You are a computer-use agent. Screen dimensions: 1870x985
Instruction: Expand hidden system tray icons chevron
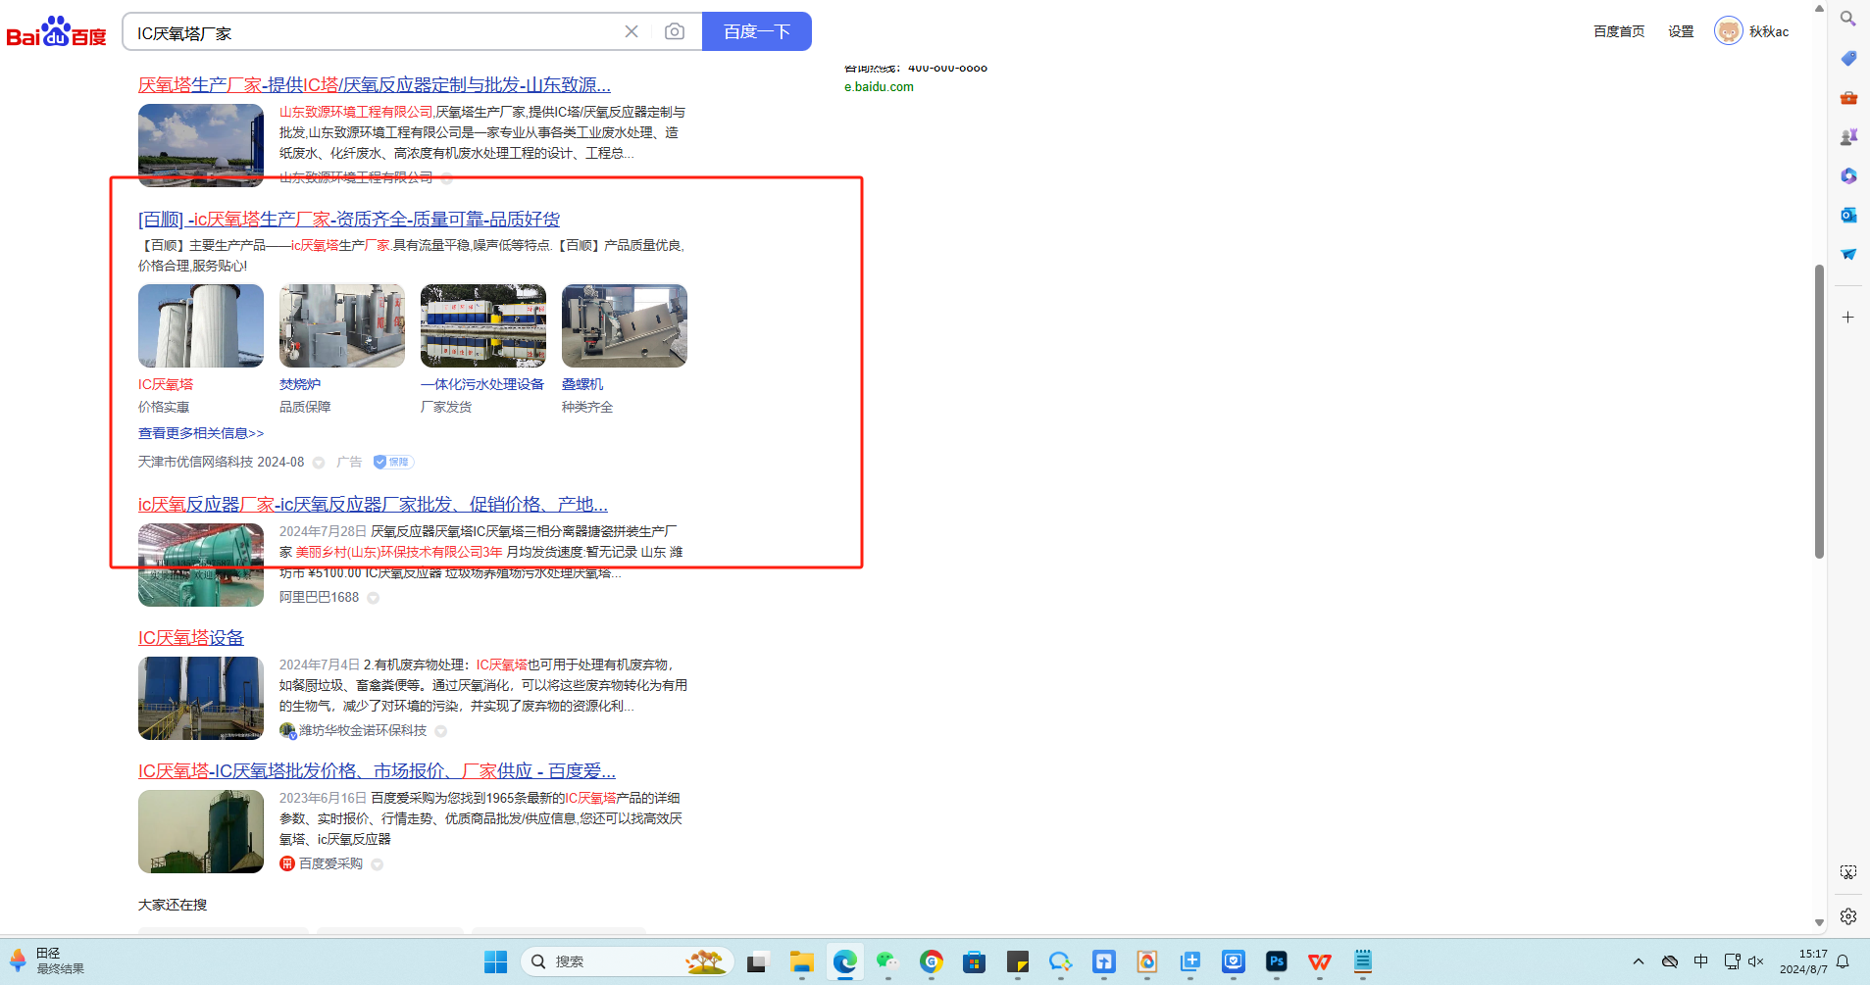(x=1639, y=961)
